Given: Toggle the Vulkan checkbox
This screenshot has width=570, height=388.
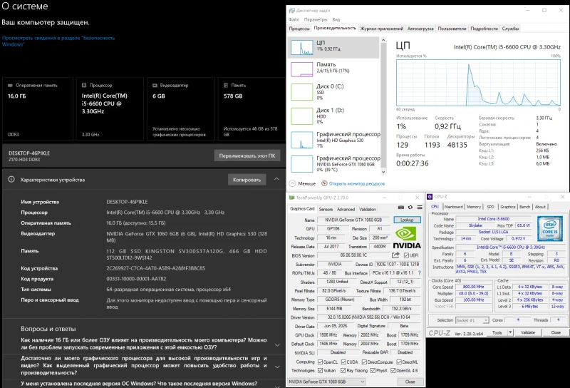Looking at the screenshot, I should [320, 371].
